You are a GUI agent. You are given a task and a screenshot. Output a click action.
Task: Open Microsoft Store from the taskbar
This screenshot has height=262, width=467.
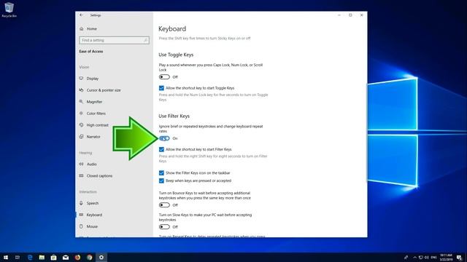tap(53, 257)
